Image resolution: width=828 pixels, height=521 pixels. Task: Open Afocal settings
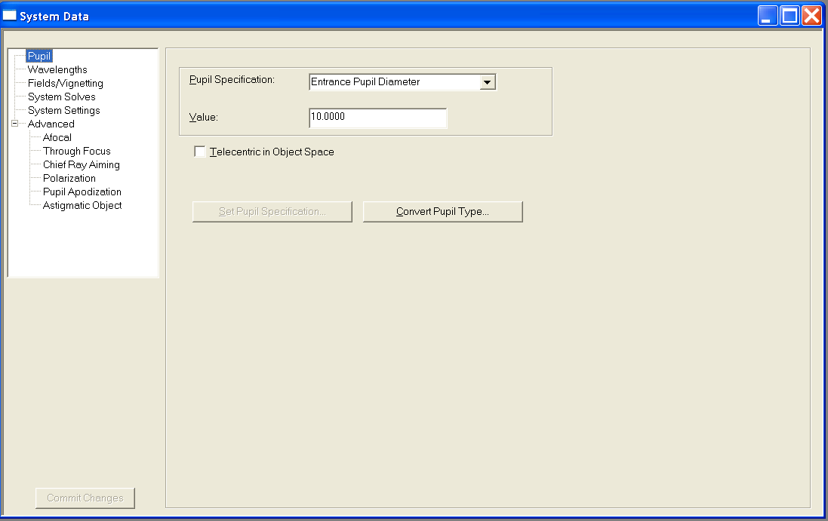pyautogui.click(x=57, y=138)
